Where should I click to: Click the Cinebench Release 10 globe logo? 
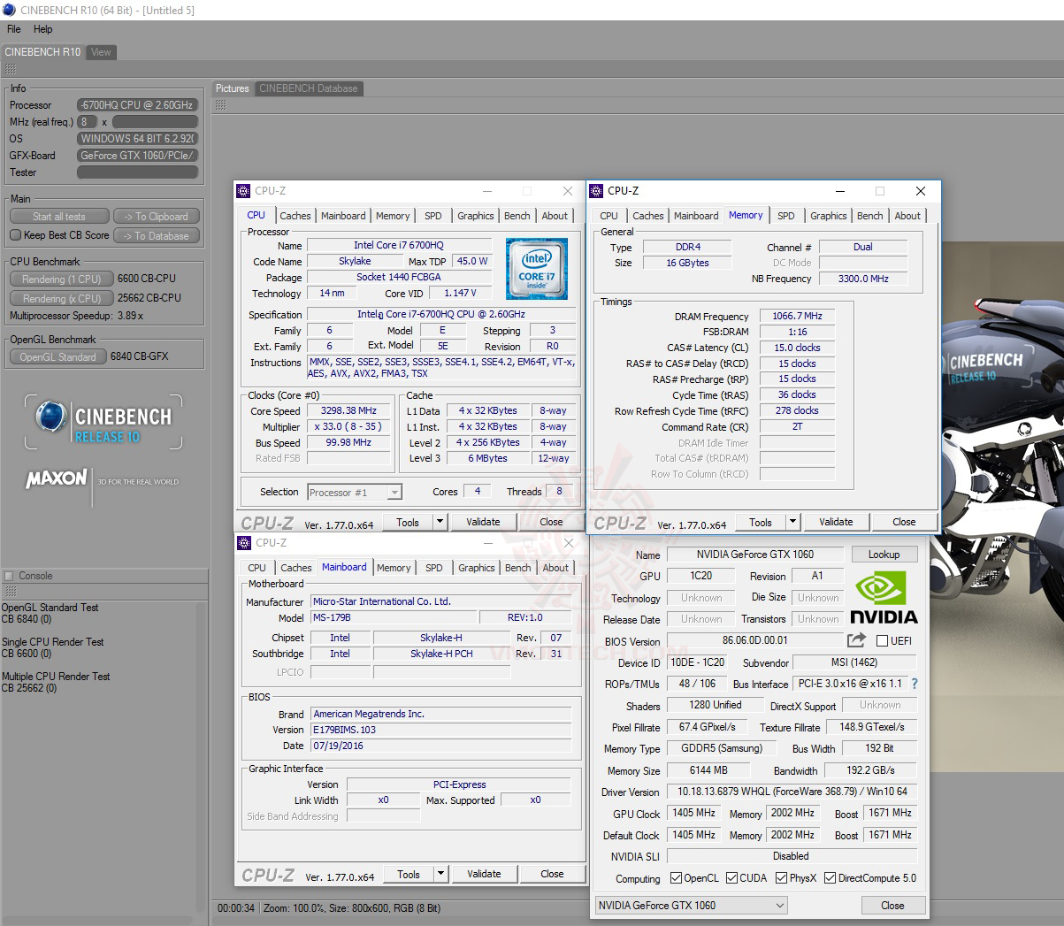coord(51,417)
